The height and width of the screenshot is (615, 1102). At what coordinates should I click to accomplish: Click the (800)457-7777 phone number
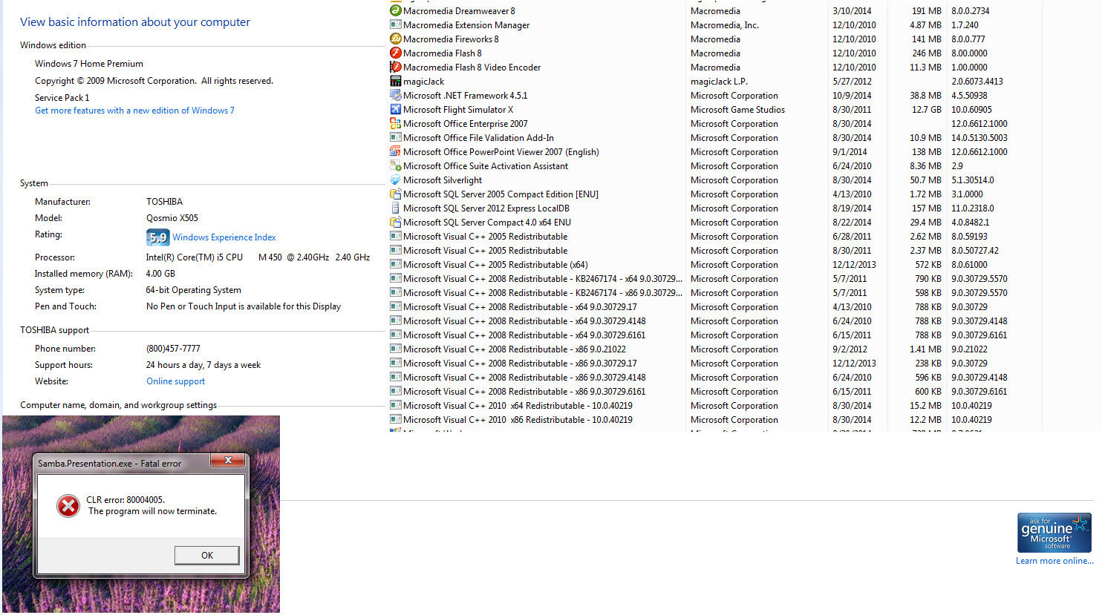coord(173,349)
